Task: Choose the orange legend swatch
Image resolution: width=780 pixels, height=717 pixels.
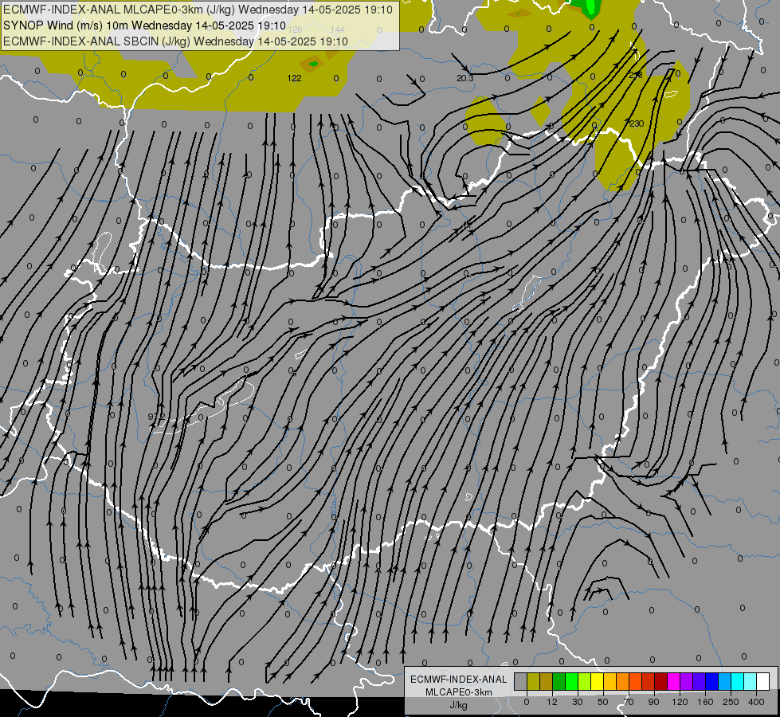Action: tap(623, 681)
